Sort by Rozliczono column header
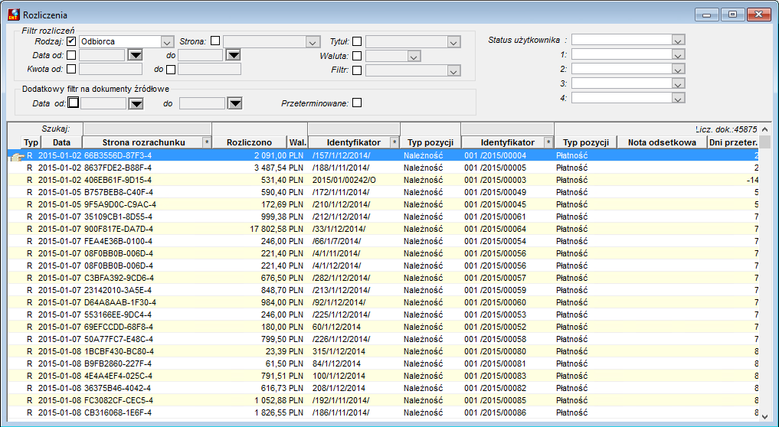Image resolution: width=779 pixels, height=427 pixels. point(250,142)
